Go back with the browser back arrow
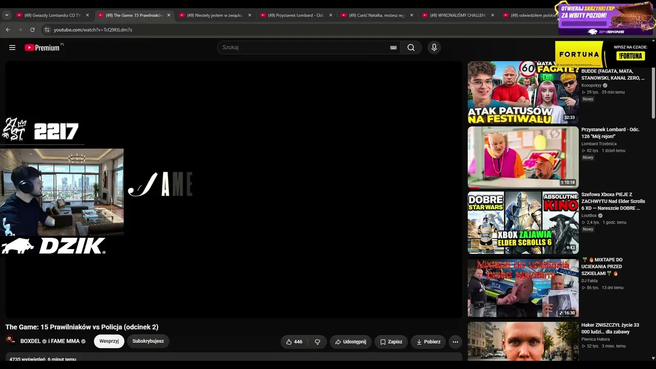 pyautogui.click(x=8, y=30)
